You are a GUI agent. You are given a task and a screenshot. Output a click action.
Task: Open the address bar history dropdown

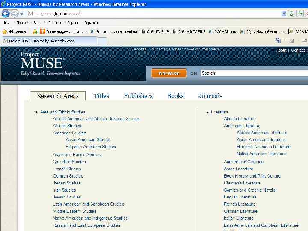(284, 14)
